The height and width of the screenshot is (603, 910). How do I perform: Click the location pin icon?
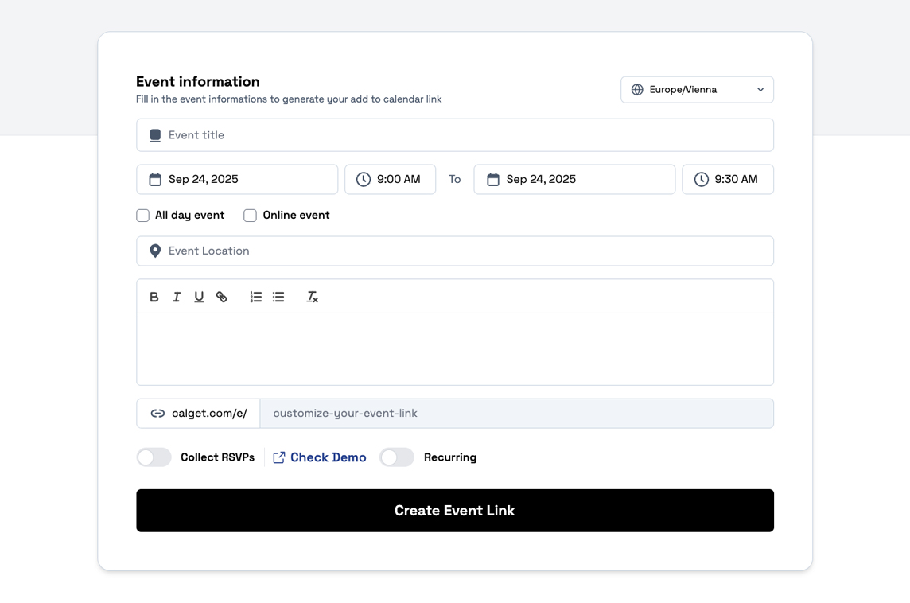click(x=155, y=251)
